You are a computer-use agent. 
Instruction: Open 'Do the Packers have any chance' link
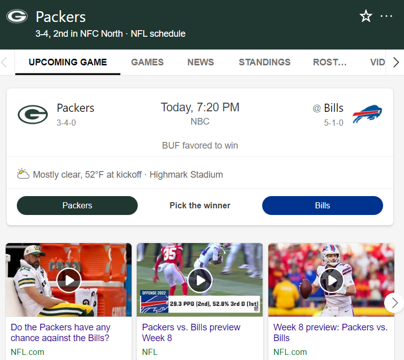(x=60, y=332)
